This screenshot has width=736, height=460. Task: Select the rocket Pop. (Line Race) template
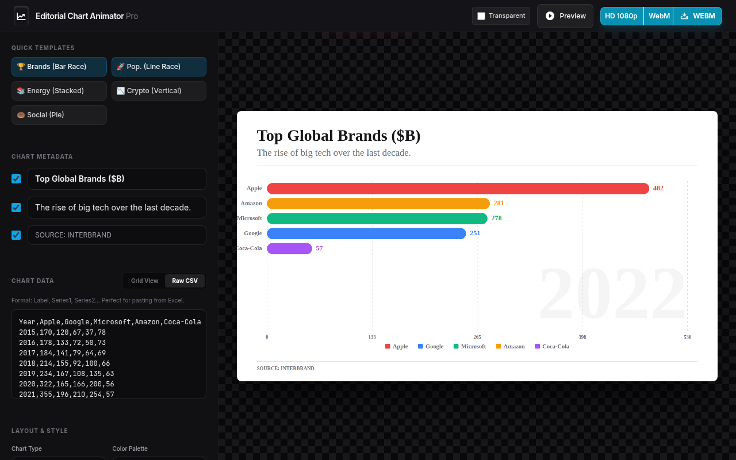click(159, 67)
